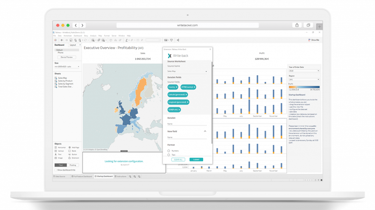Click the undo back arrow in Tableau toolbar
Image resolution: width=375 pixels, height=210 pixels.
pos(62,40)
